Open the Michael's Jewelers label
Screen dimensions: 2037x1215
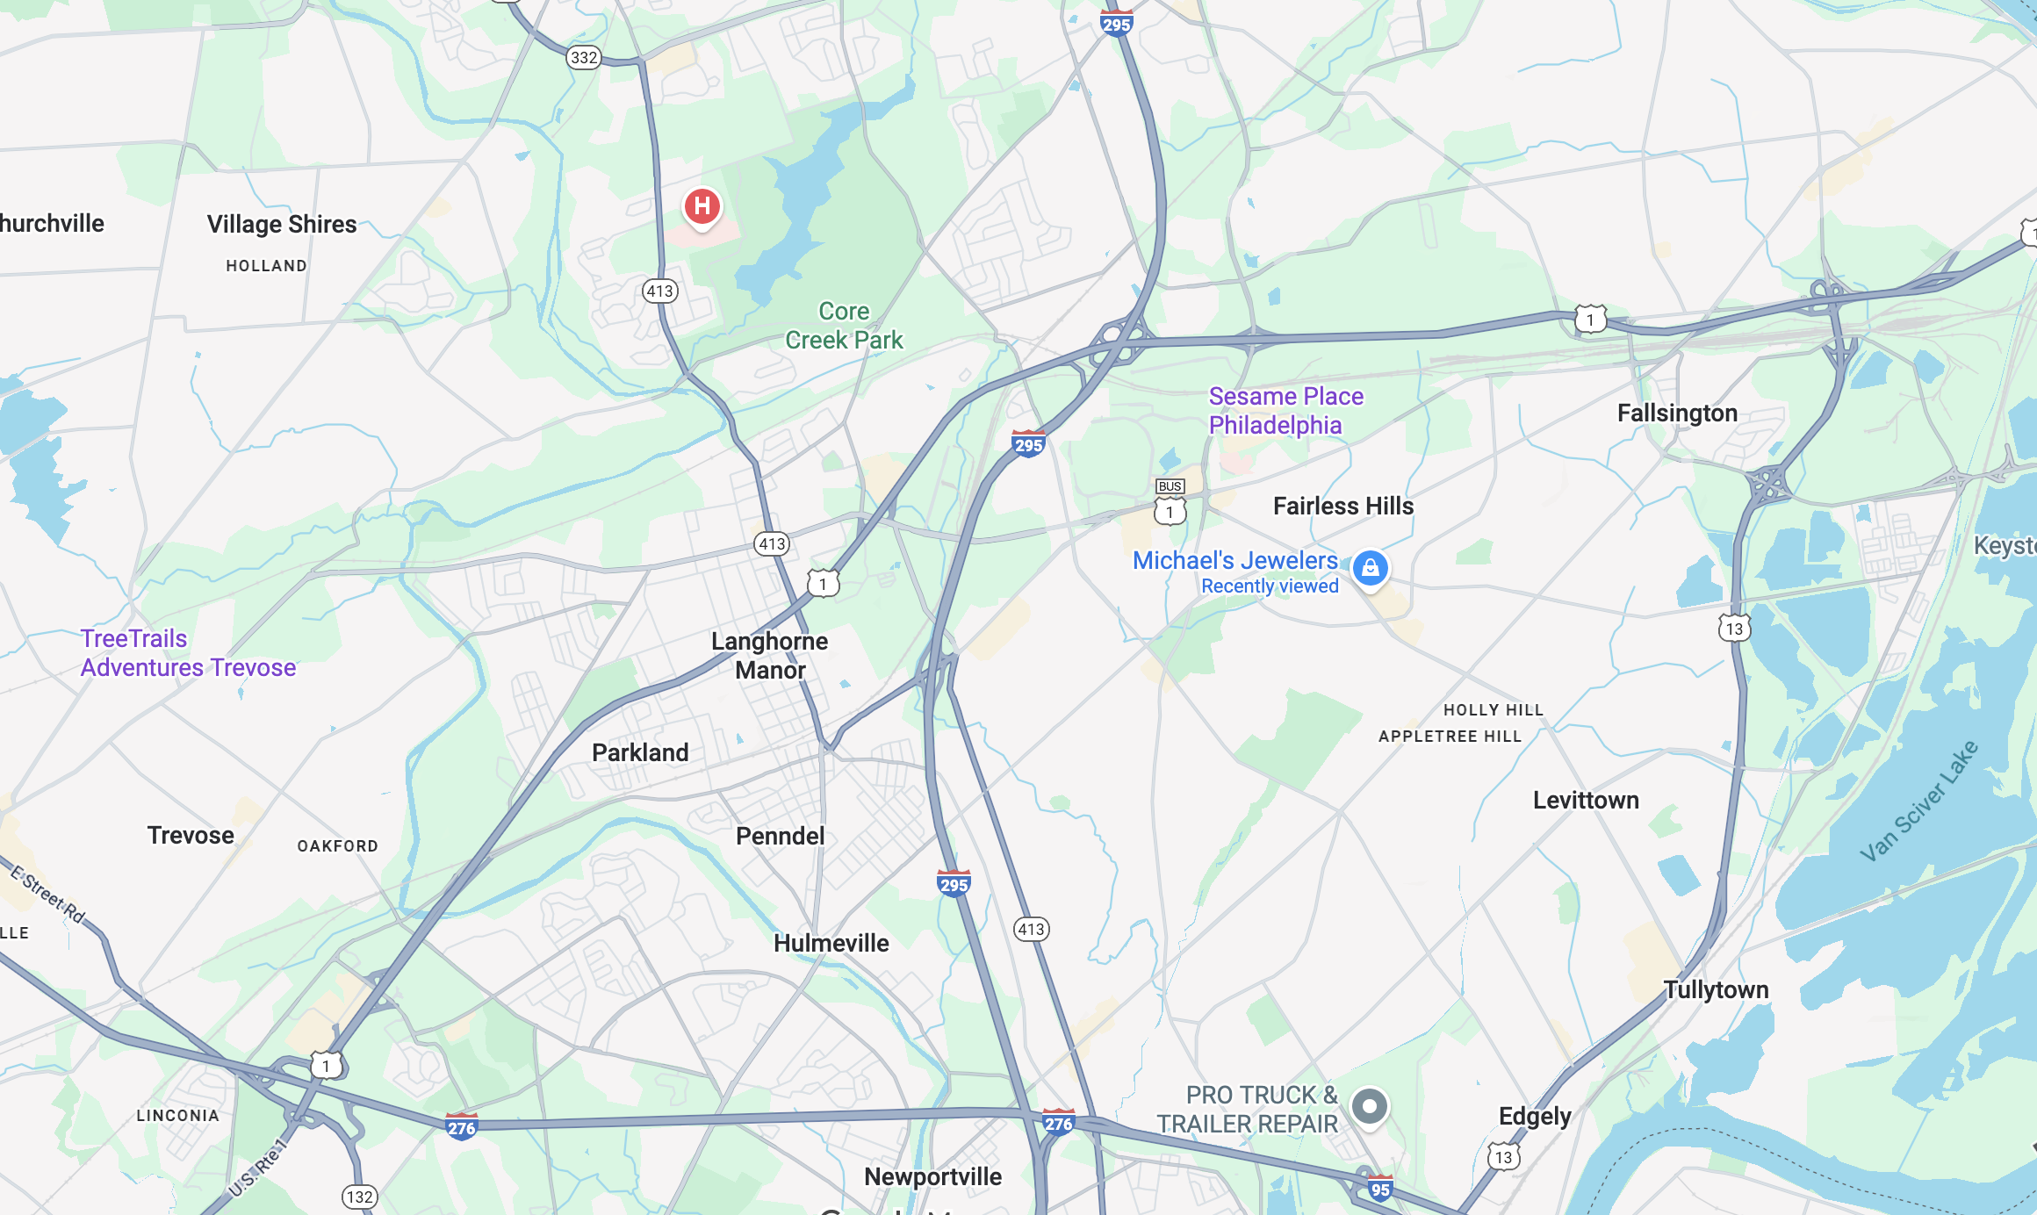pyautogui.click(x=1235, y=560)
